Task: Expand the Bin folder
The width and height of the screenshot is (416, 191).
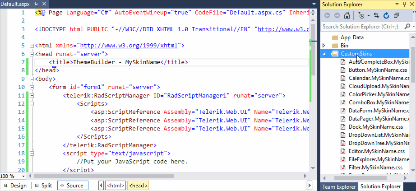Action: [x=324, y=46]
